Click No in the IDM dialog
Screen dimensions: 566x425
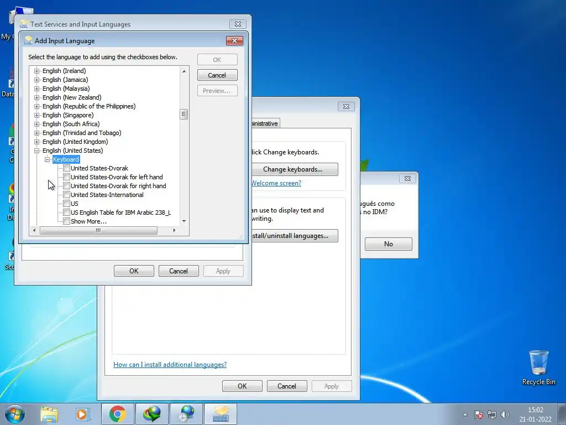coord(389,244)
